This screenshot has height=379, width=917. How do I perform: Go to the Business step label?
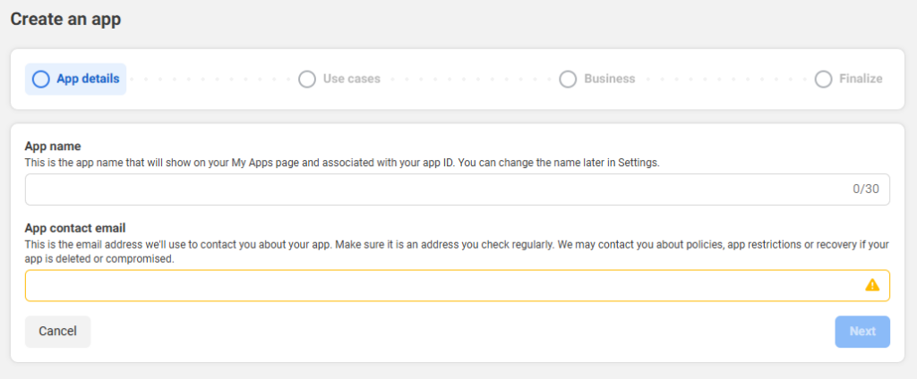coord(609,79)
